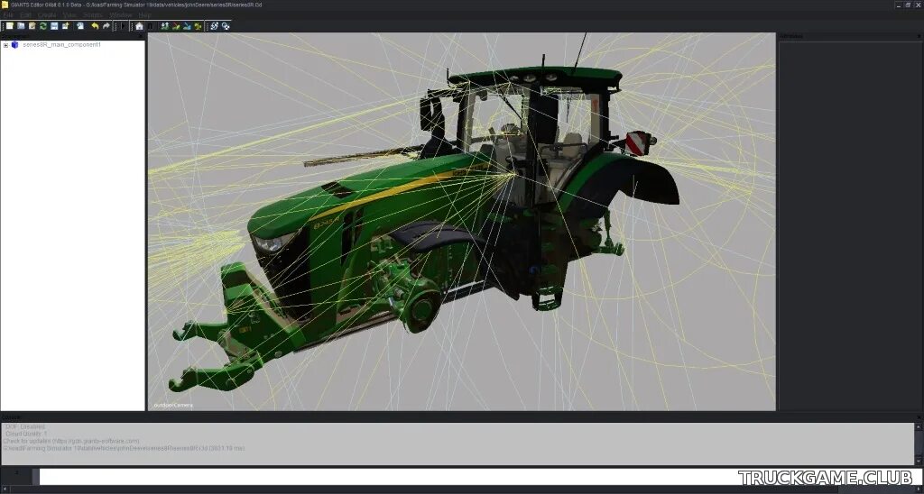The image size is (924, 494).
Task: Click the green reload arrows icon
Action: point(43,26)
